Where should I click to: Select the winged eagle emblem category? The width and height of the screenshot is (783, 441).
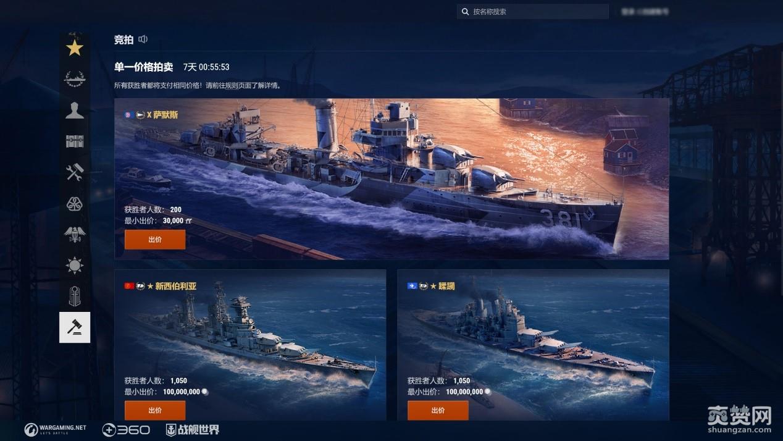click(75, 234)
